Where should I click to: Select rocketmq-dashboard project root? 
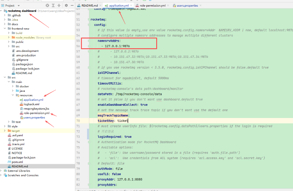tap(22, 11)
